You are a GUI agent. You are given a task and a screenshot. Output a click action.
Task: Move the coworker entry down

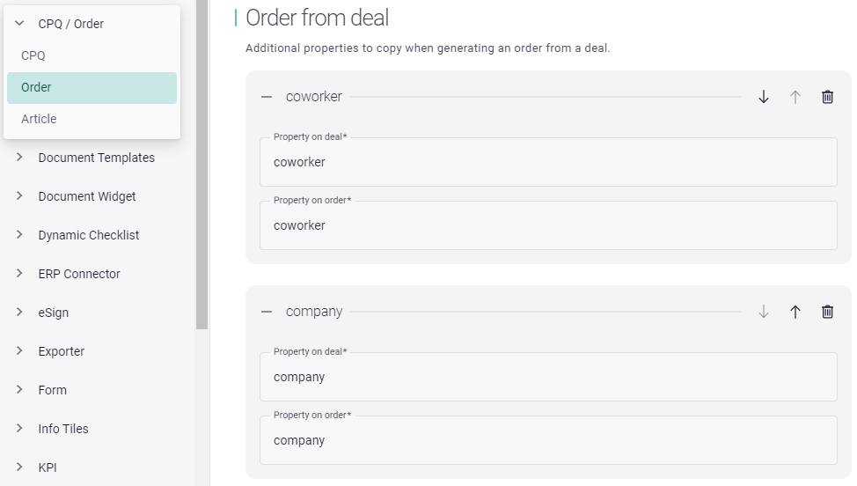764,97
